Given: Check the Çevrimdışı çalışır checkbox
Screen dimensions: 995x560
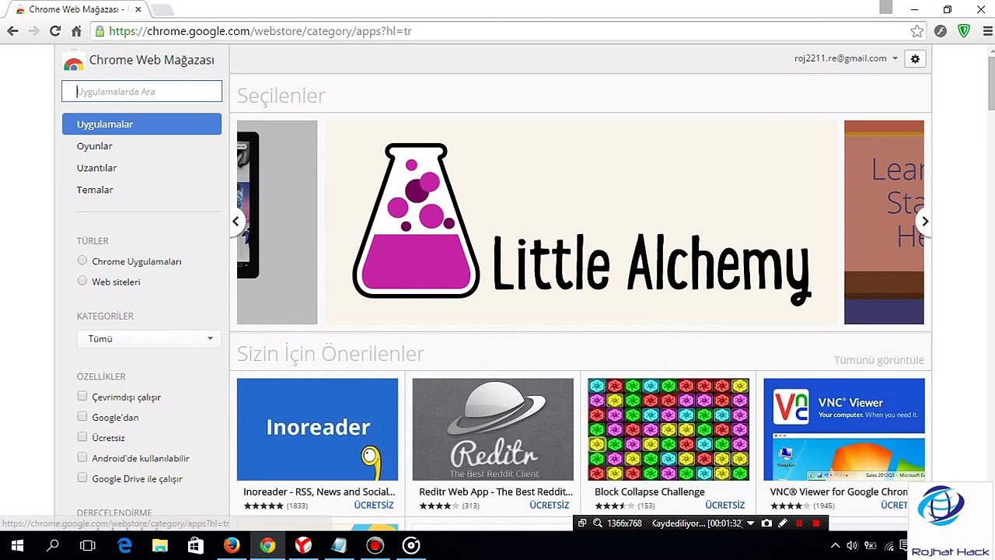Looking at the screenshot, I should pyautogui.click(x=82, y=396).
